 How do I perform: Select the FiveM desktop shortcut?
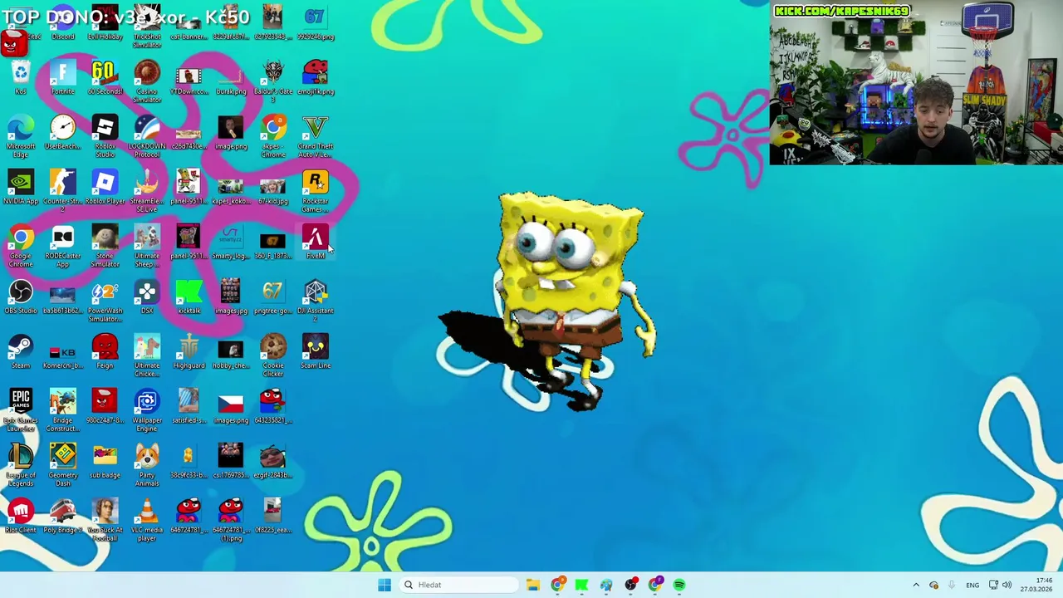[x=316, y=242]
